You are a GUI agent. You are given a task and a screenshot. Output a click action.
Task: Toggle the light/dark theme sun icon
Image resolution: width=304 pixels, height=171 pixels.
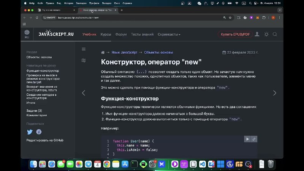[x=266, y=34]
